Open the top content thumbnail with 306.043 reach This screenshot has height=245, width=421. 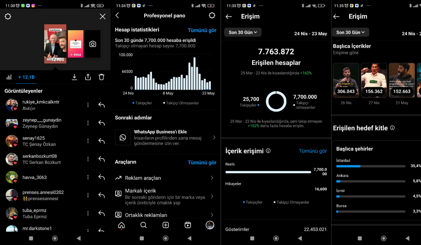(x=346, y=80)
